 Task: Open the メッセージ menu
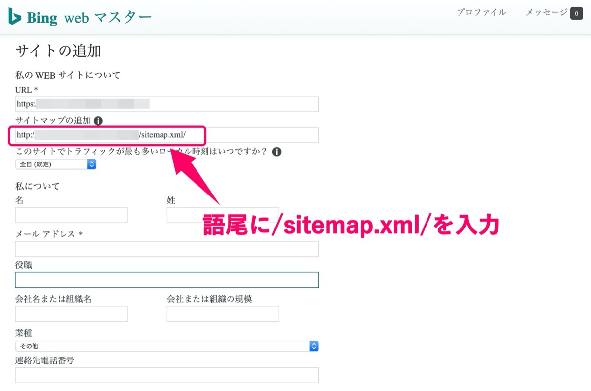pyautogui.click(x=547, y=13)
